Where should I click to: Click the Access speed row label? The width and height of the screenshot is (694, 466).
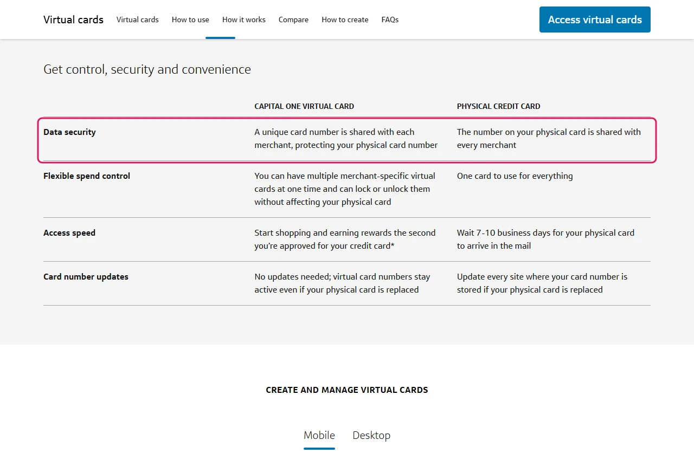[69, 233]
